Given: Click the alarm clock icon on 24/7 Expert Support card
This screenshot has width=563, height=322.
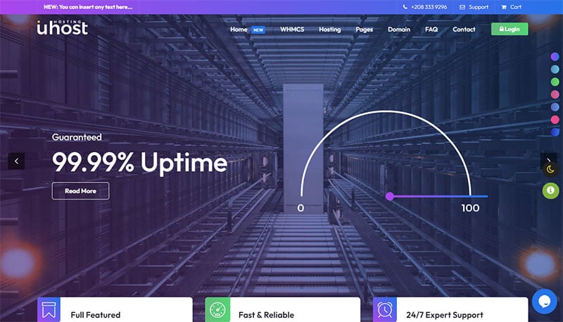Looking at the screenshot, I should pos(385,309).
